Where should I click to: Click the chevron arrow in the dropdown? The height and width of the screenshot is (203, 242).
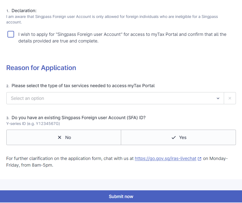(218, 98)
